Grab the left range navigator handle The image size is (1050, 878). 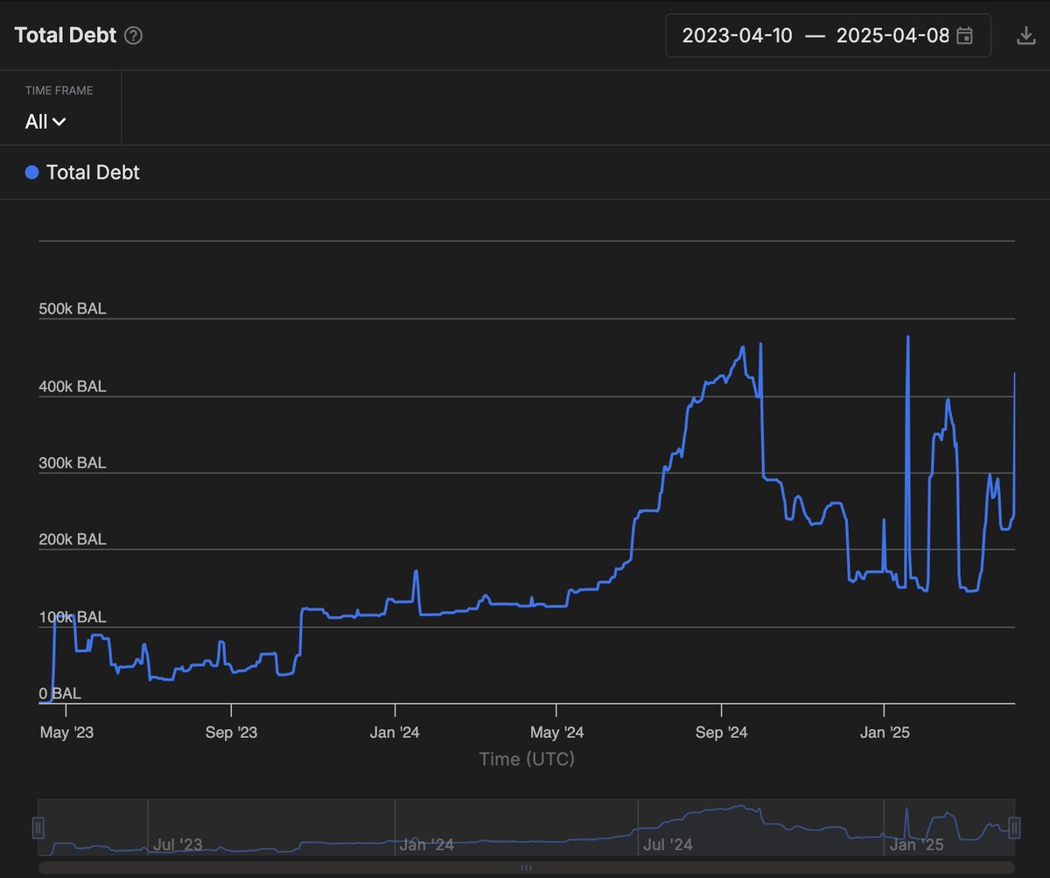(x=38, y=826)
